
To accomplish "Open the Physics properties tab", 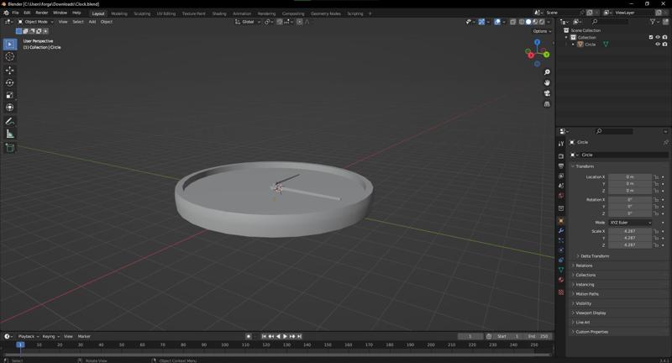I will coord(561,250).
